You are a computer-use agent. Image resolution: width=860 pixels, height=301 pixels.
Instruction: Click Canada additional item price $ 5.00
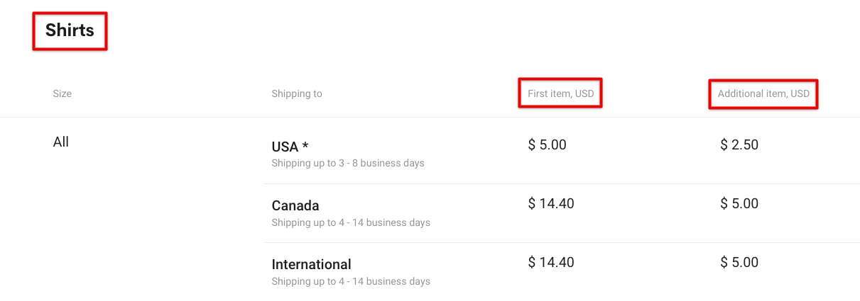point(739,203)
